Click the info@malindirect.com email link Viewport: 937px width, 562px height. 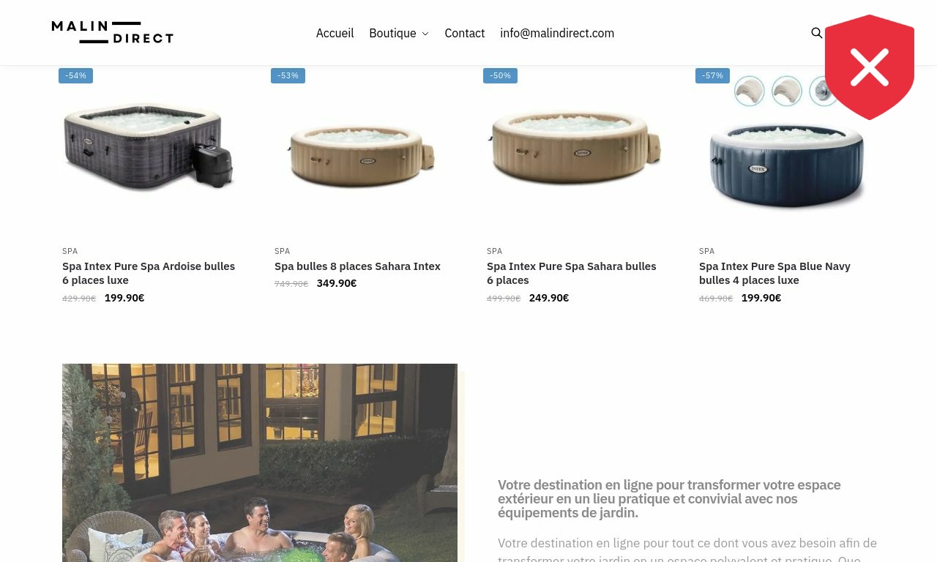[x=557, y=33]
